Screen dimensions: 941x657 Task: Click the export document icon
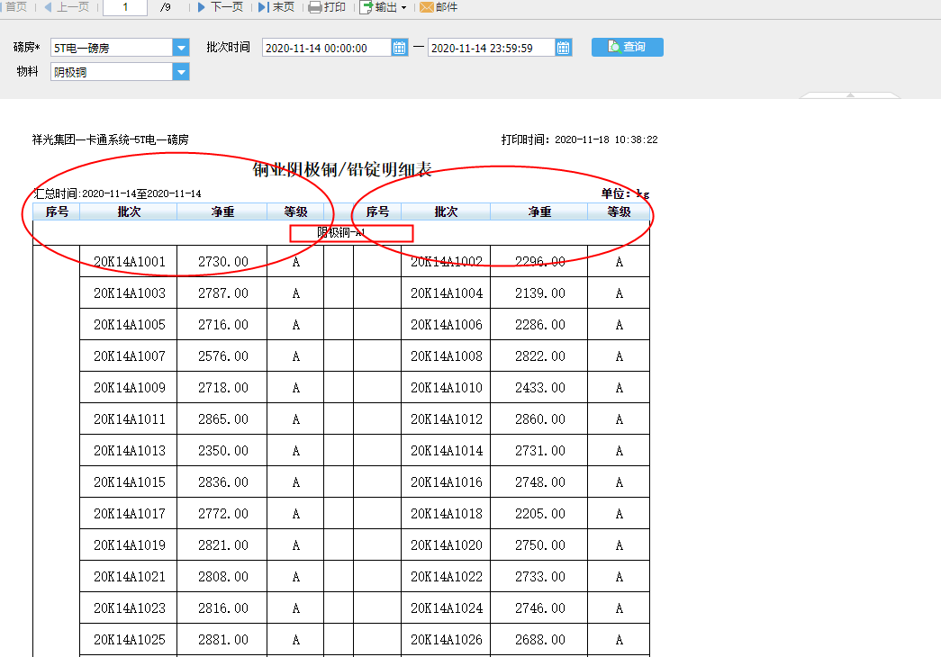[366, 7]
